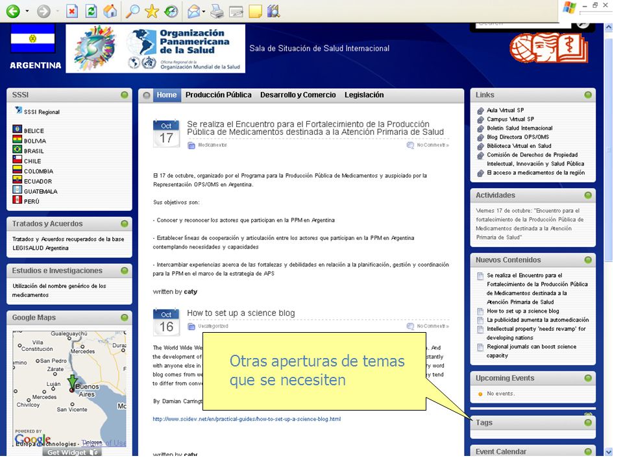The image size is (623, 467).
Task: Open the Mail button dropdown arrow
Action: coord(204,11)
